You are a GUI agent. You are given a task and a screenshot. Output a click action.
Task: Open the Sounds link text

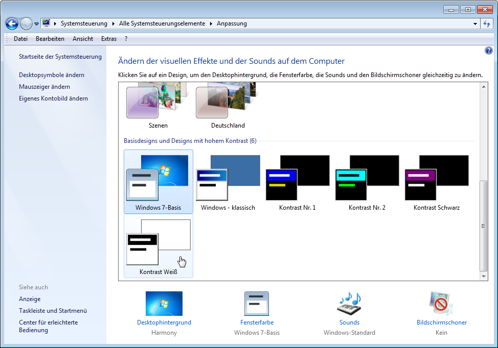pyautogui.click(x=349, y=322)
